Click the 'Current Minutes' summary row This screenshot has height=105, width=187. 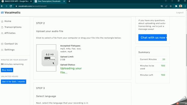point(153,59)
